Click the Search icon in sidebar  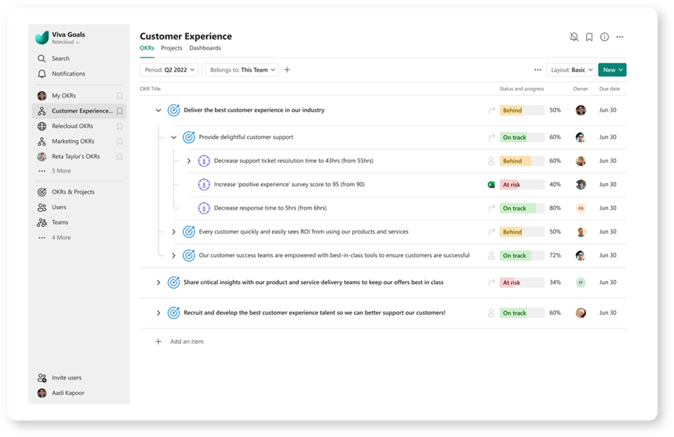tap(42, 59)
